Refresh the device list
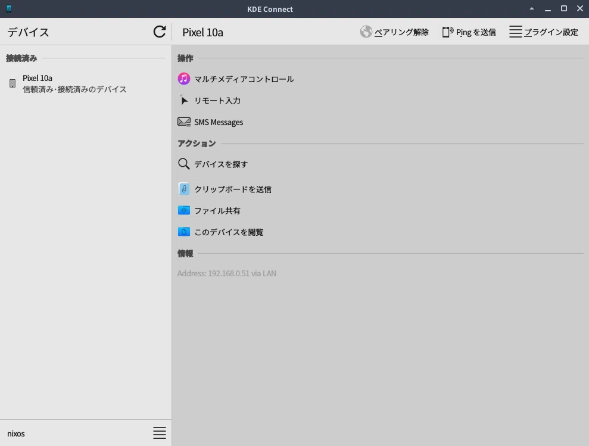Image resolution: width=589 pixels, height=446 pixels. [x=160, y=32]
